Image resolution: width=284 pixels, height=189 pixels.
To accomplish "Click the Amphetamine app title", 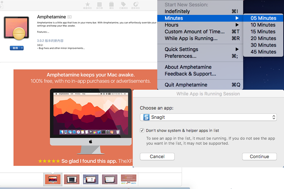I will 51,17.
